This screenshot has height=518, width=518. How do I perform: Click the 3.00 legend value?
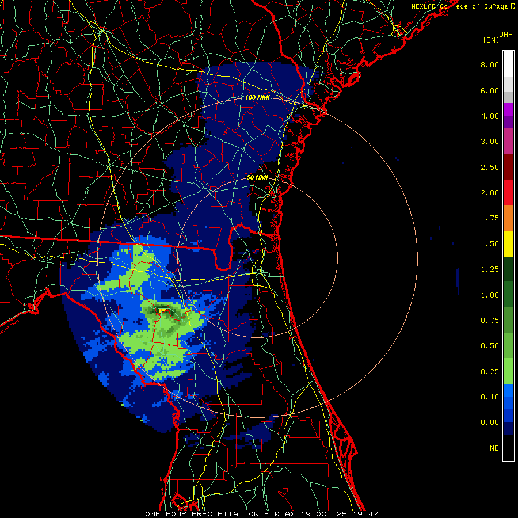(x=490, y=142)
